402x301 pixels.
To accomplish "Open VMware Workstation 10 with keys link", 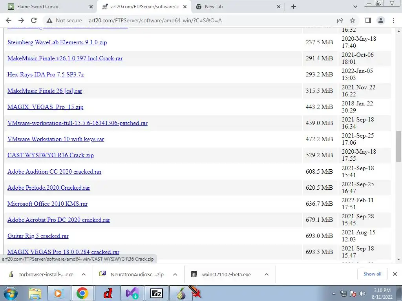I will [56, 139].
